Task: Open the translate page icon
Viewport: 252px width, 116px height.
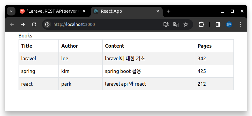Action: tap(176, 24)
